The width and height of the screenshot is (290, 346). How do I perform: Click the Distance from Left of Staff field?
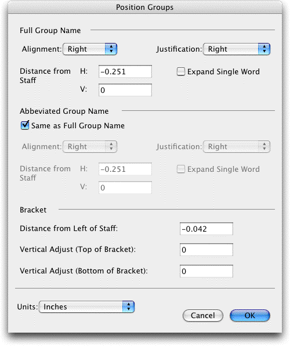point(206,229)
